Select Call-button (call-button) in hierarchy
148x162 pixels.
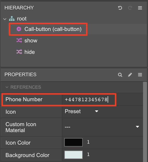(53, 29)
